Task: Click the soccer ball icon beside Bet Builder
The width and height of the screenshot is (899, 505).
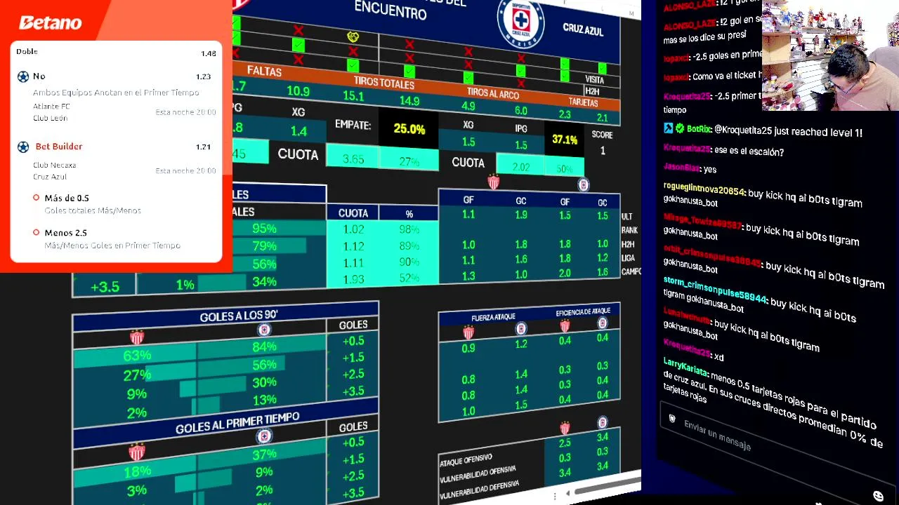Action: 23,147
